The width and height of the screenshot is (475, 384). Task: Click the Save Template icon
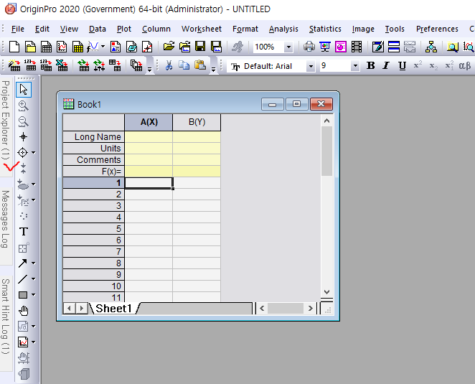click(216, 47)
